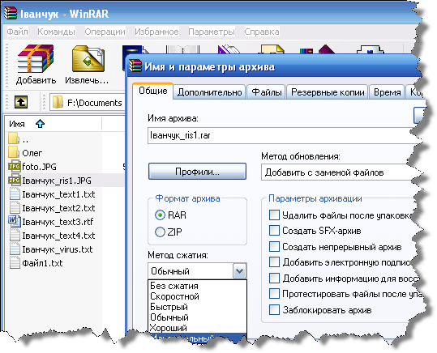Click the Профили... button

[x=197, y=172]
